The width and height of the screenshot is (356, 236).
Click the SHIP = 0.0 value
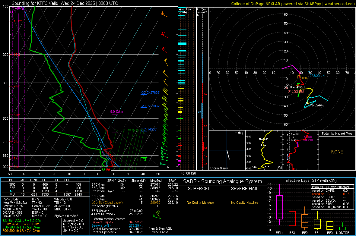pos(71,231)
